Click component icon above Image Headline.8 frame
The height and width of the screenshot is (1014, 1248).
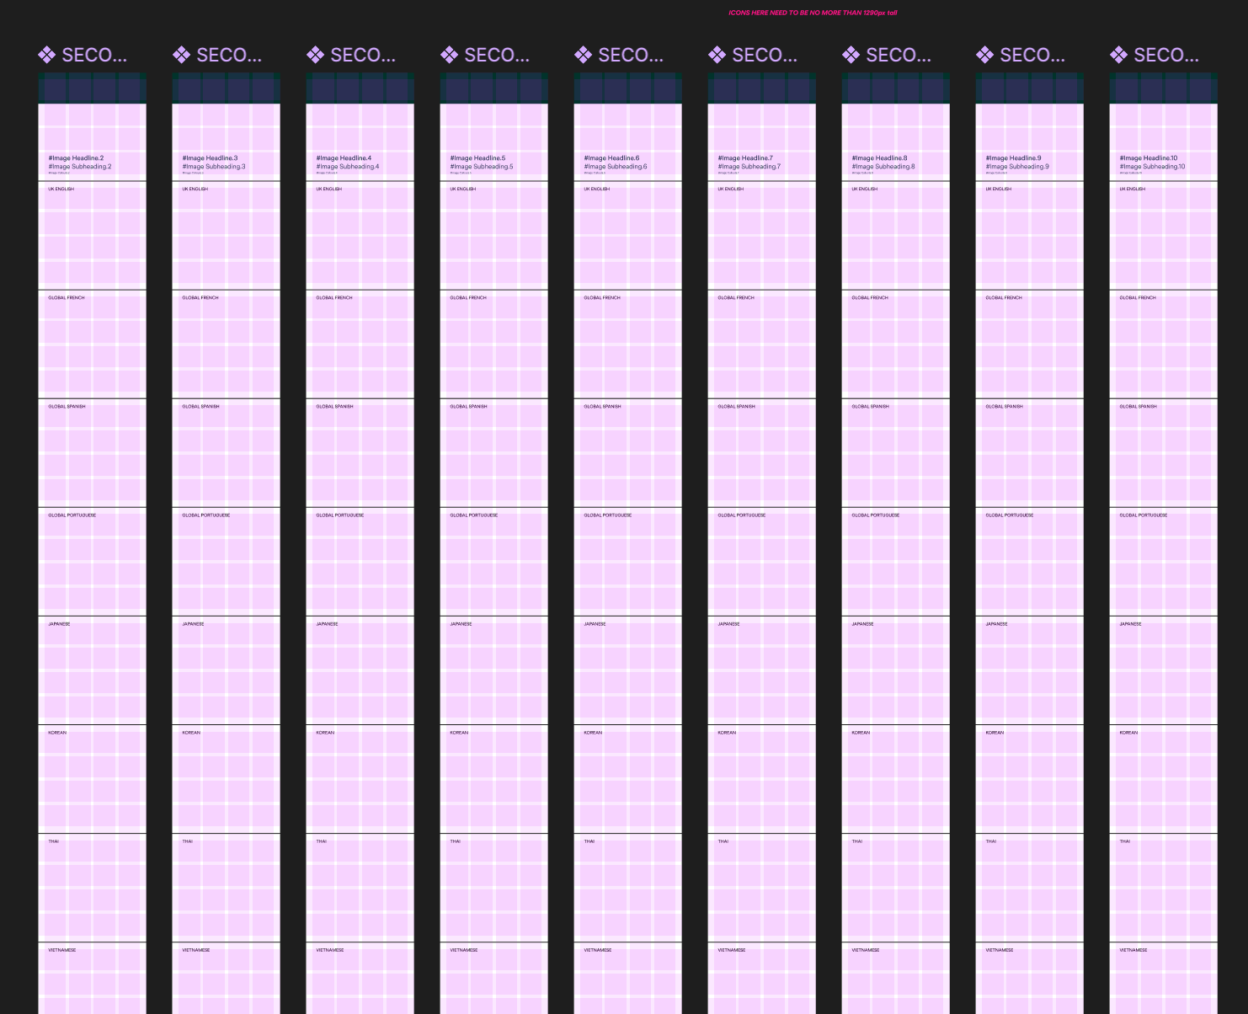[851, 56]
